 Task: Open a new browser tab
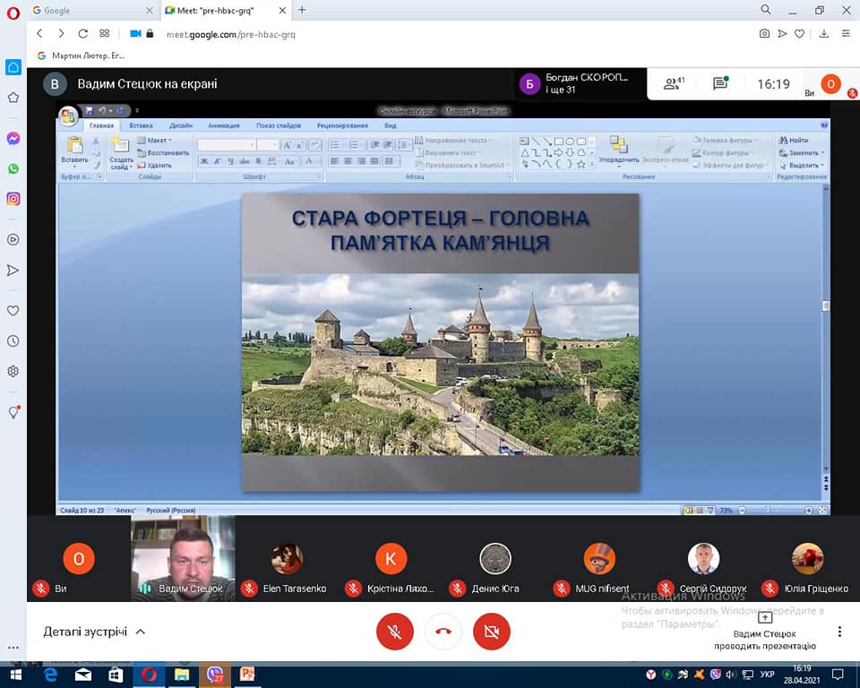[302, 10]
